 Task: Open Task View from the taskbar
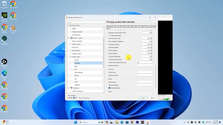(111, 122)
